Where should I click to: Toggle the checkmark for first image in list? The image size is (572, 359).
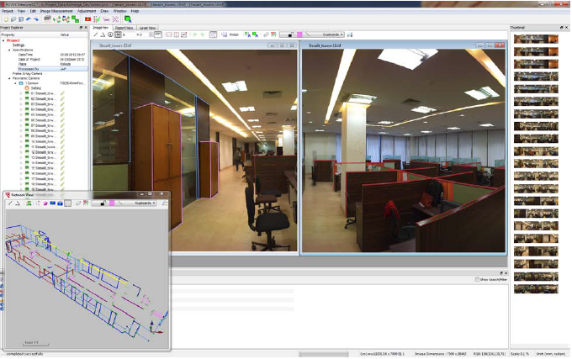[62, 93]
